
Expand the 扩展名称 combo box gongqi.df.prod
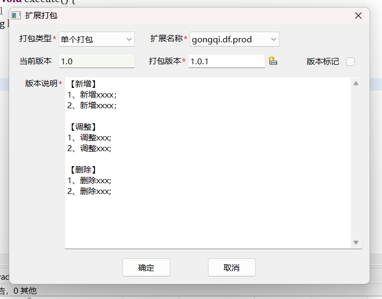[x=234, y=39]
